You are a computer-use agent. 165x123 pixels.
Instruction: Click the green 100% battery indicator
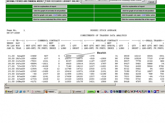[91, 92]
